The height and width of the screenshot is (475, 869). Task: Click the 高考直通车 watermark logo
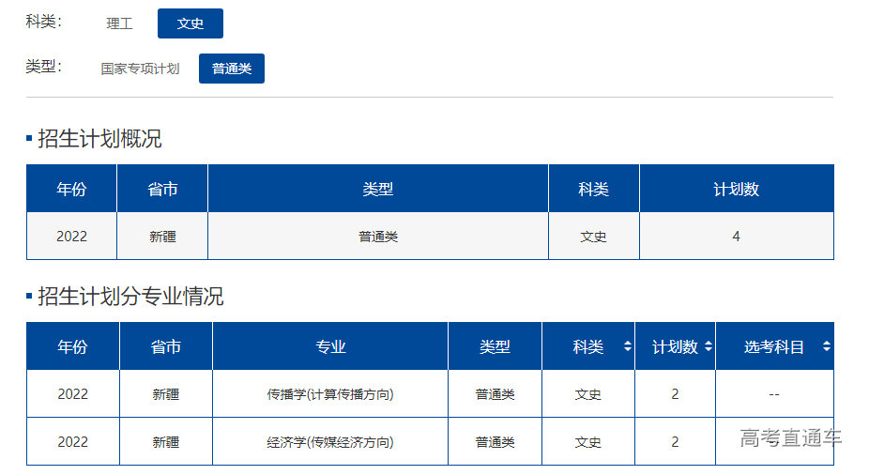point(790,437)
